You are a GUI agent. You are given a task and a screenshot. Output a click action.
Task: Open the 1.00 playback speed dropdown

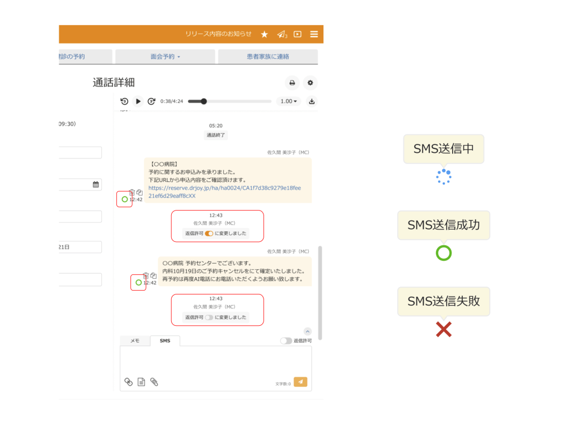click(x=288, y=101)
